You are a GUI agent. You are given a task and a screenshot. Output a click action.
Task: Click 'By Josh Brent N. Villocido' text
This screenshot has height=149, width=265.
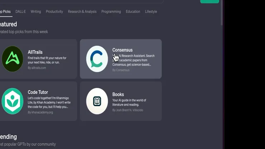[x=127, y=110]
